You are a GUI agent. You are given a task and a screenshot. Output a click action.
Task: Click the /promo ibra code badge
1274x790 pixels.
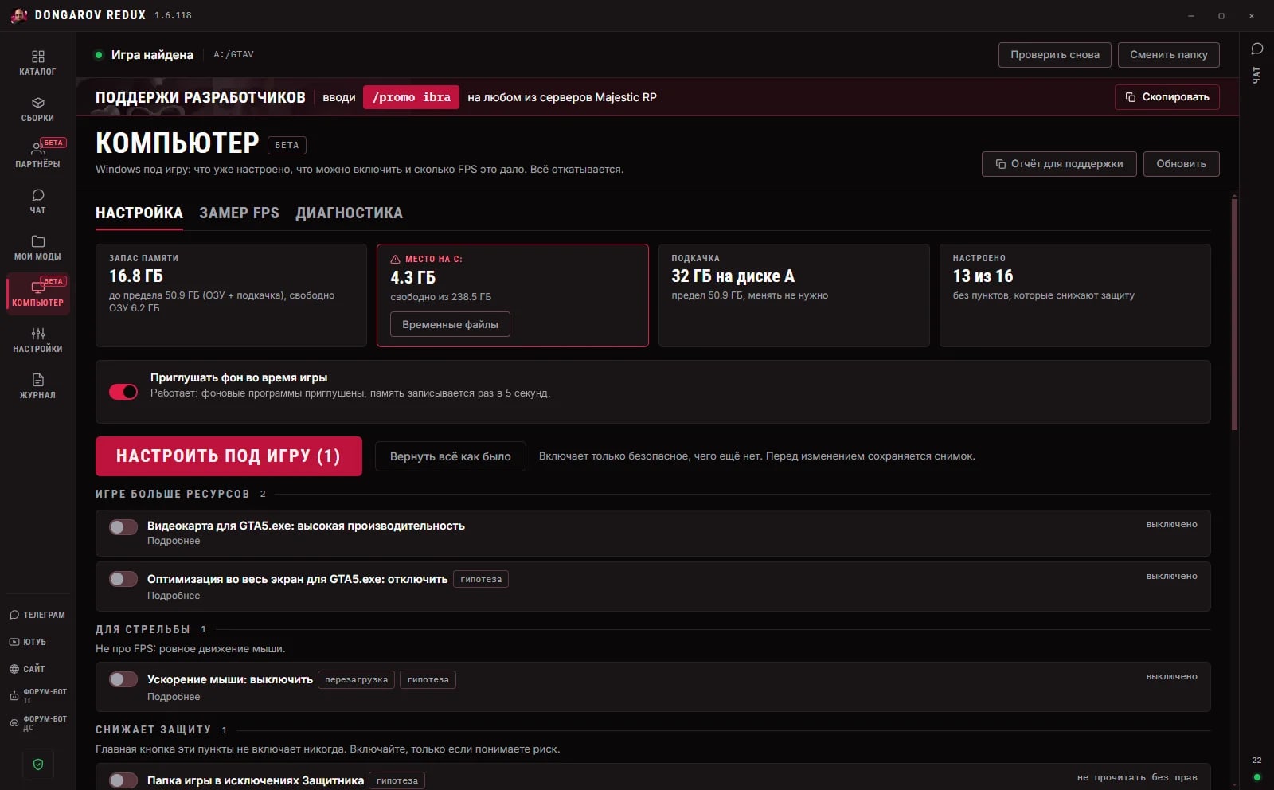[411, 97]
